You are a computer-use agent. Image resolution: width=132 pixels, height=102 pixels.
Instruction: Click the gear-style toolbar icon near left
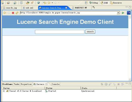pyautogui.click(x=8, y=3)
